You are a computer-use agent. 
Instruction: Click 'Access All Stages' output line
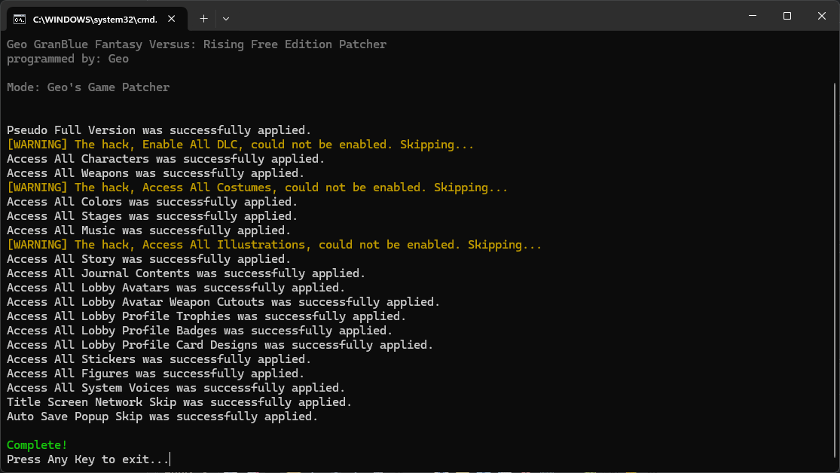(152, 216)
